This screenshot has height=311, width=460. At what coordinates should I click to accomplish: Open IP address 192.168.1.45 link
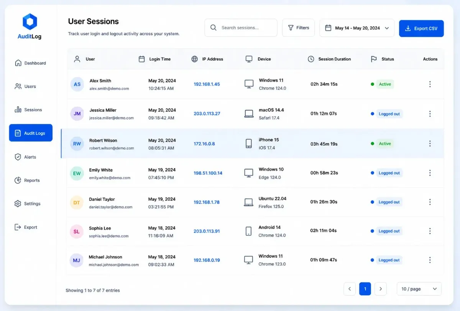coord(207,84)
